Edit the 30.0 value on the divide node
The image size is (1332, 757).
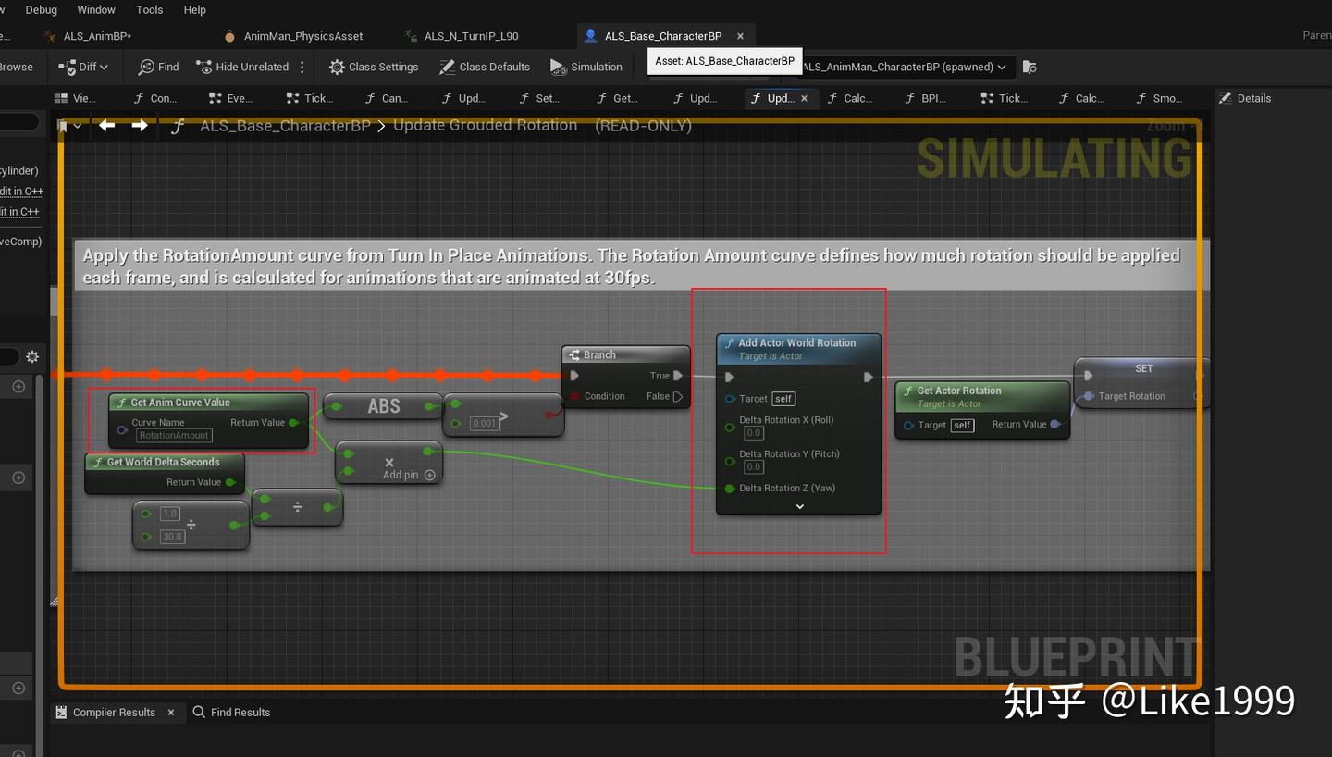coord(172,536)
